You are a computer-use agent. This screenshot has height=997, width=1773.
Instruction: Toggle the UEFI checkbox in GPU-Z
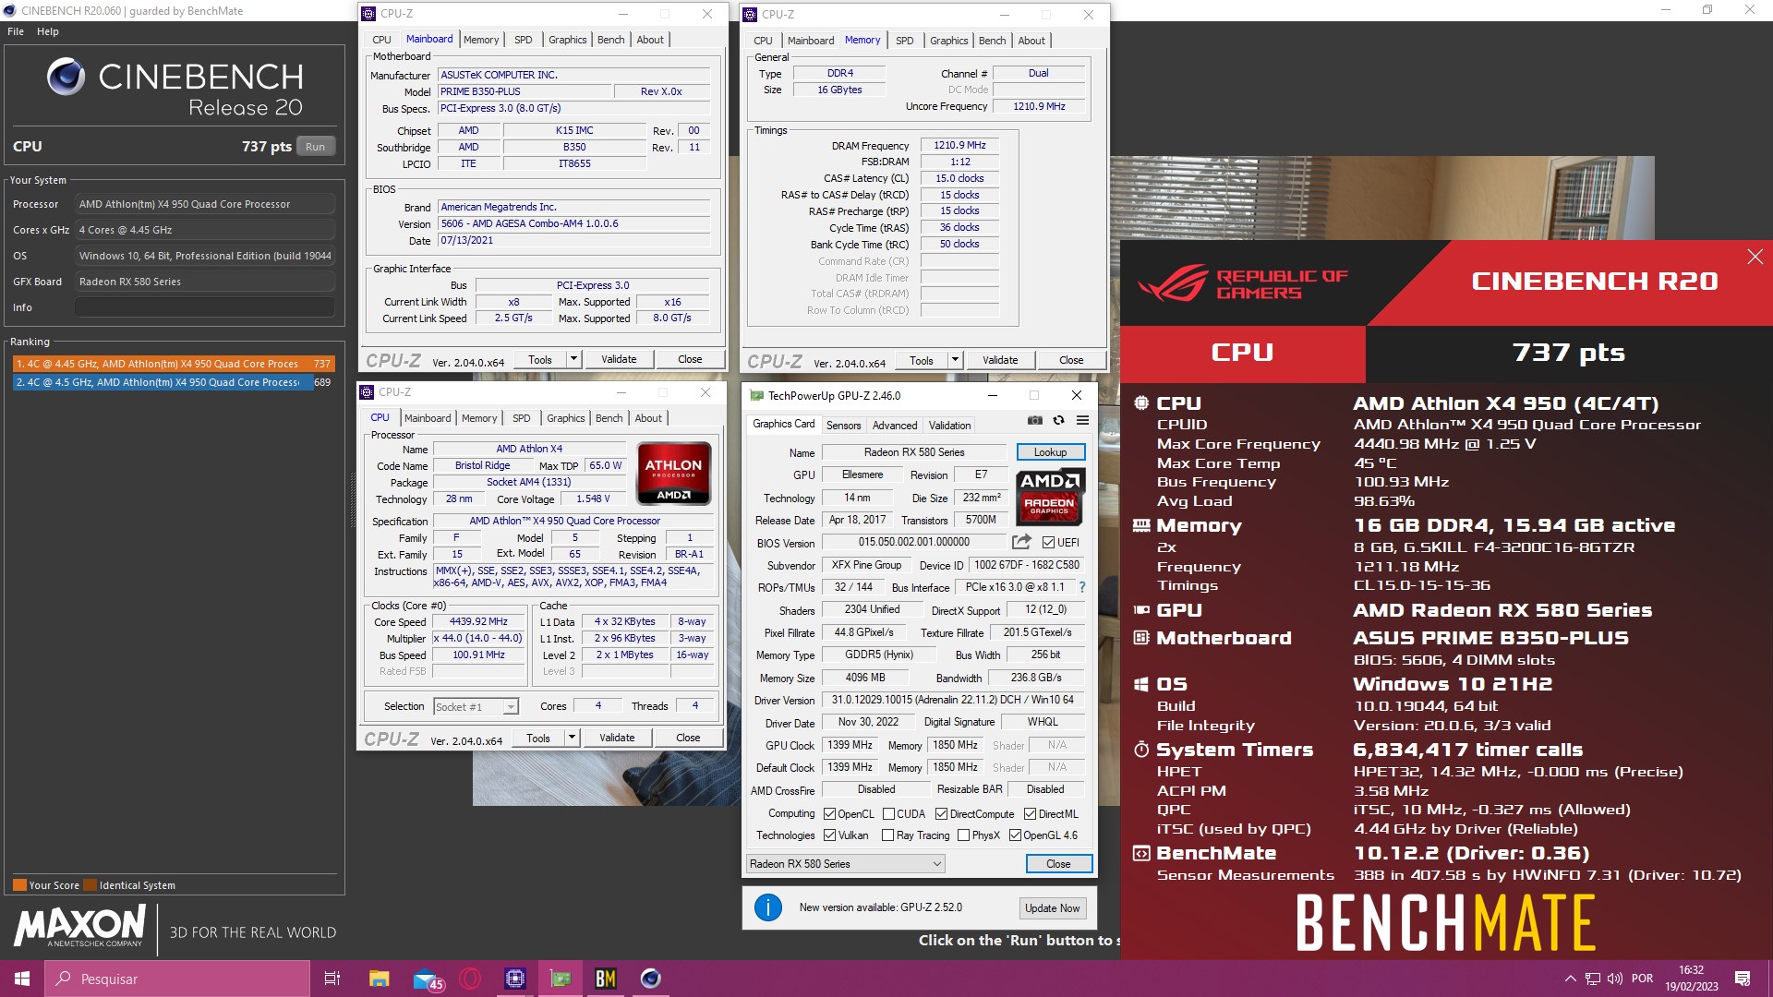[1048, 543]
